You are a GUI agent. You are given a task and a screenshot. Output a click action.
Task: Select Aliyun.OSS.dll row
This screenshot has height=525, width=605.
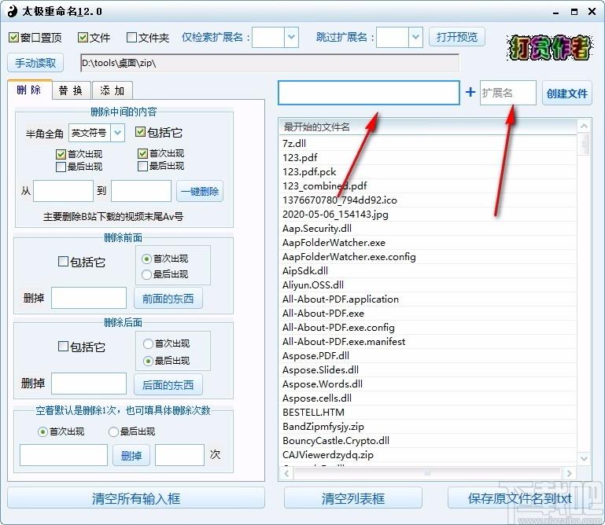coord(428,285)
